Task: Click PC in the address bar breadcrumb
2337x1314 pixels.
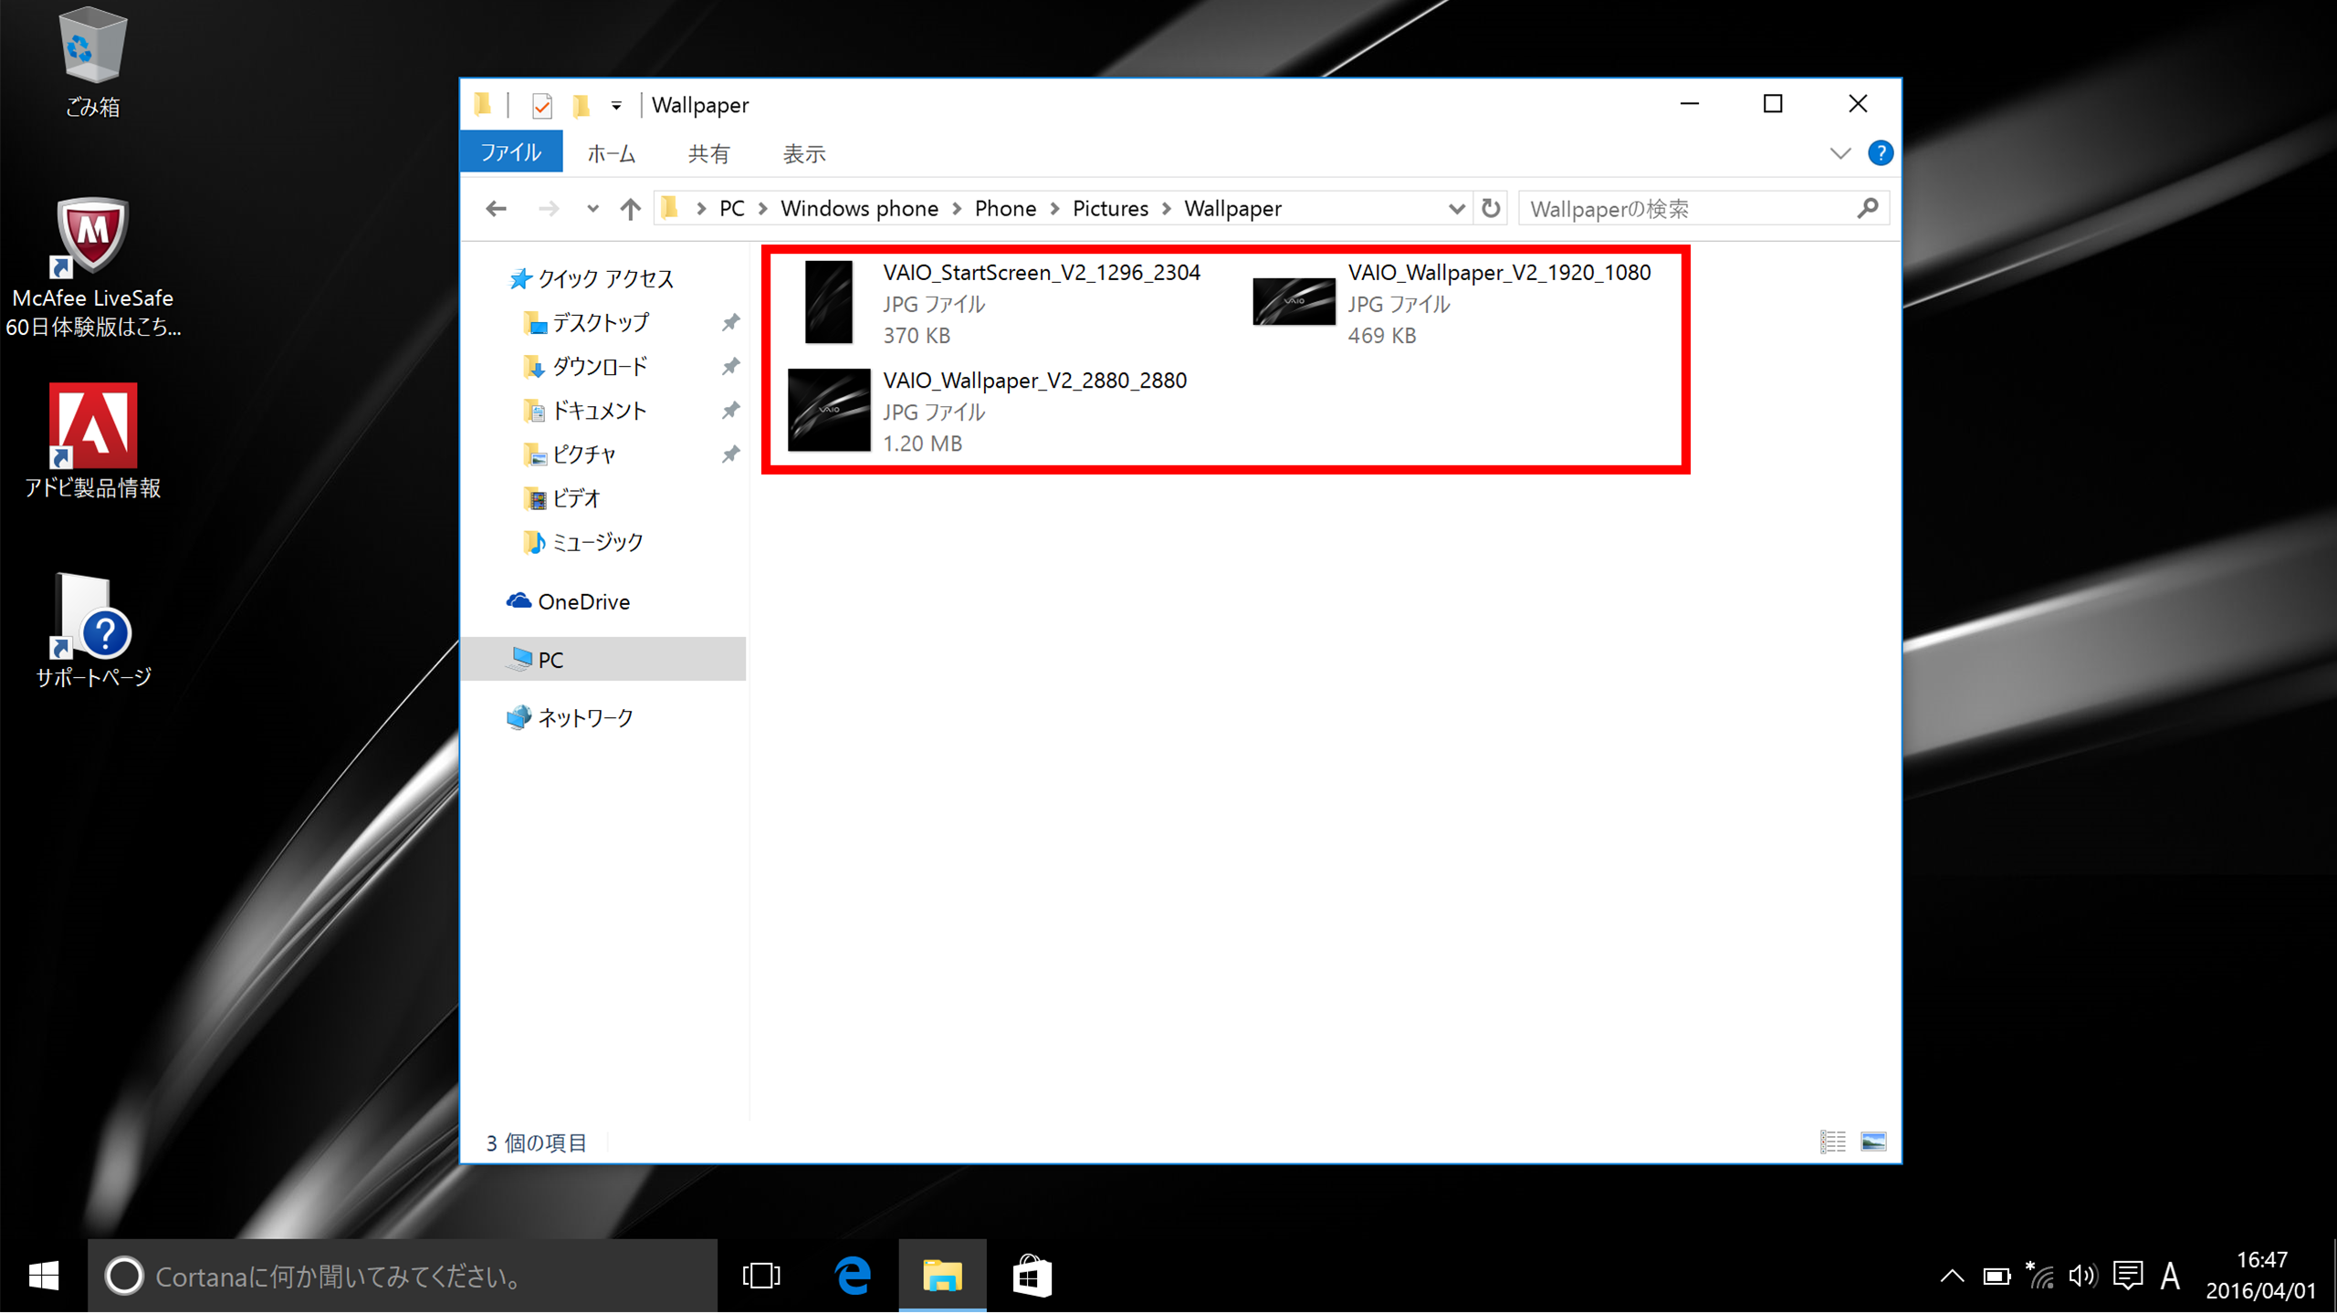Action: coord(732,209)
